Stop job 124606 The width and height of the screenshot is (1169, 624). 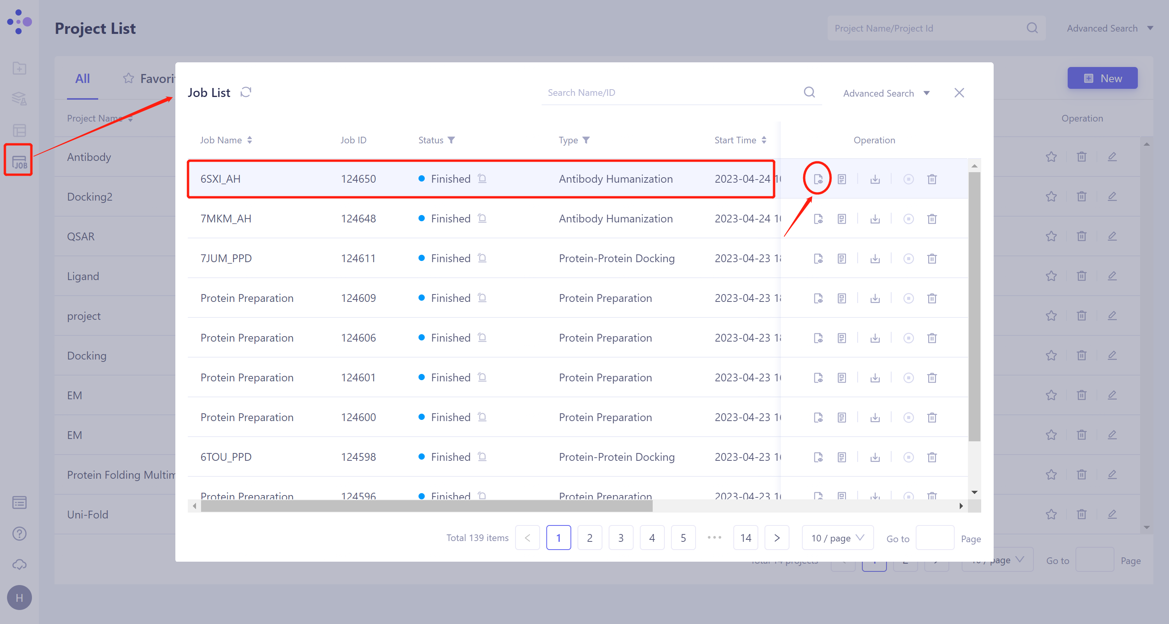[908, 338]
